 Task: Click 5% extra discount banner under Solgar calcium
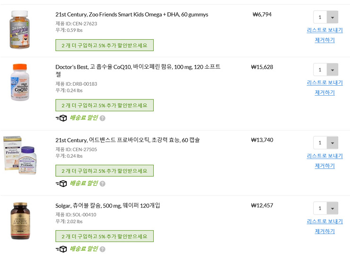click(x=105, y=236)
